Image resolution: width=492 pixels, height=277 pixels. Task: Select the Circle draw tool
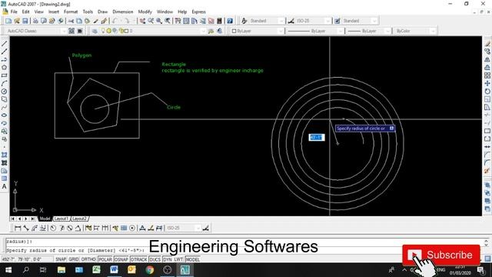[5, 92]
